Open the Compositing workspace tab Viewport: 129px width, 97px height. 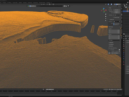(x=35, y=3)
